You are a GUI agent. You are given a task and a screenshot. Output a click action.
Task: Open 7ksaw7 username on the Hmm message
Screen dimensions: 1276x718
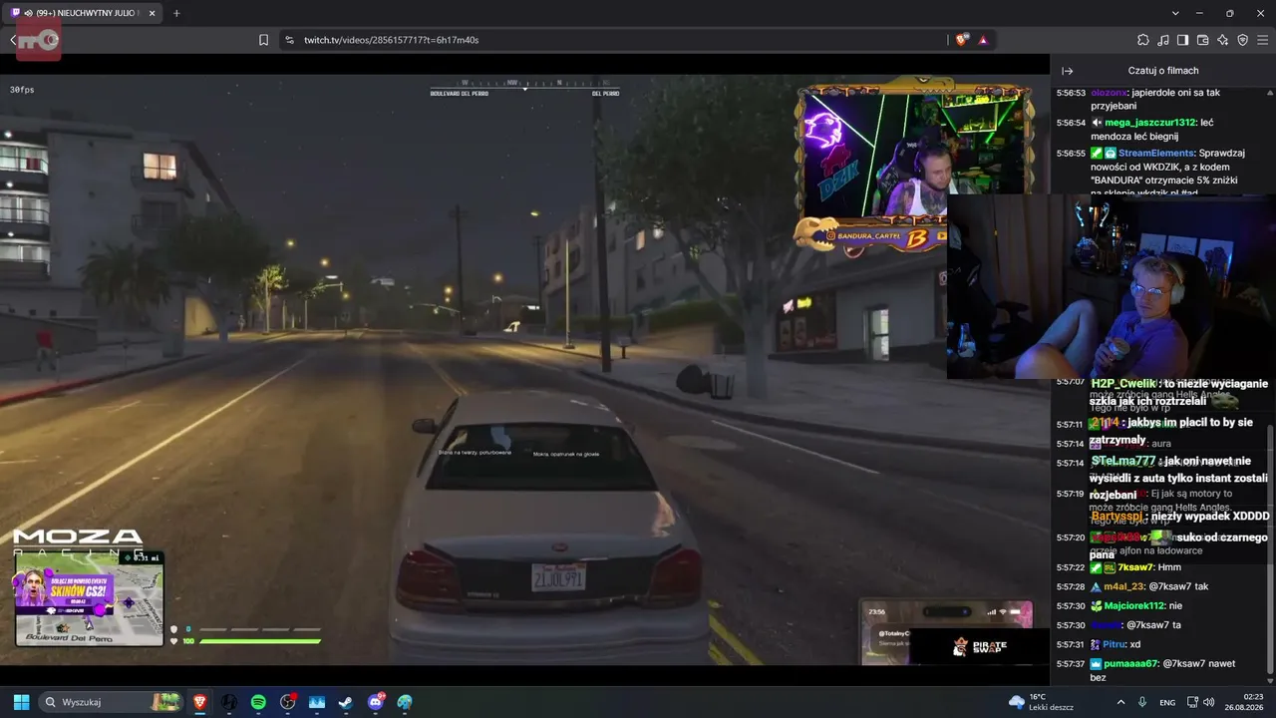pos(1134,567)
